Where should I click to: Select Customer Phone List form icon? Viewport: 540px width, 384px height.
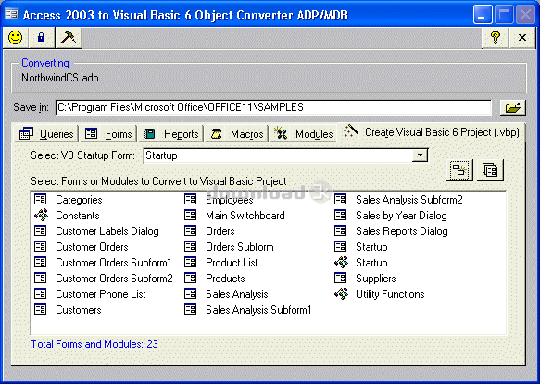(x=41, y=293)
